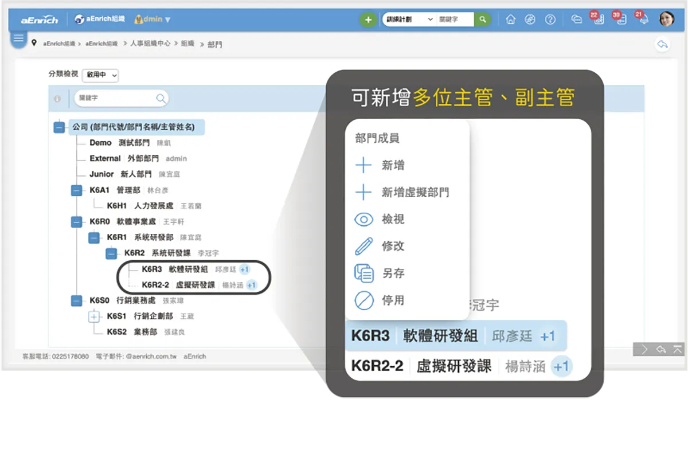Click the @aenrich.com.tw email link at bottom

pyautogui.click(x=153, y=356)
